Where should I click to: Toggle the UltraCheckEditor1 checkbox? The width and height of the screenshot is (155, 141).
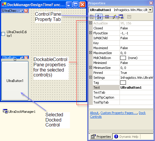3,34
